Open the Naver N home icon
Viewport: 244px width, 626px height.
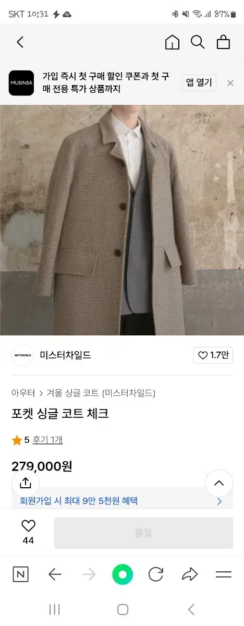20,575
